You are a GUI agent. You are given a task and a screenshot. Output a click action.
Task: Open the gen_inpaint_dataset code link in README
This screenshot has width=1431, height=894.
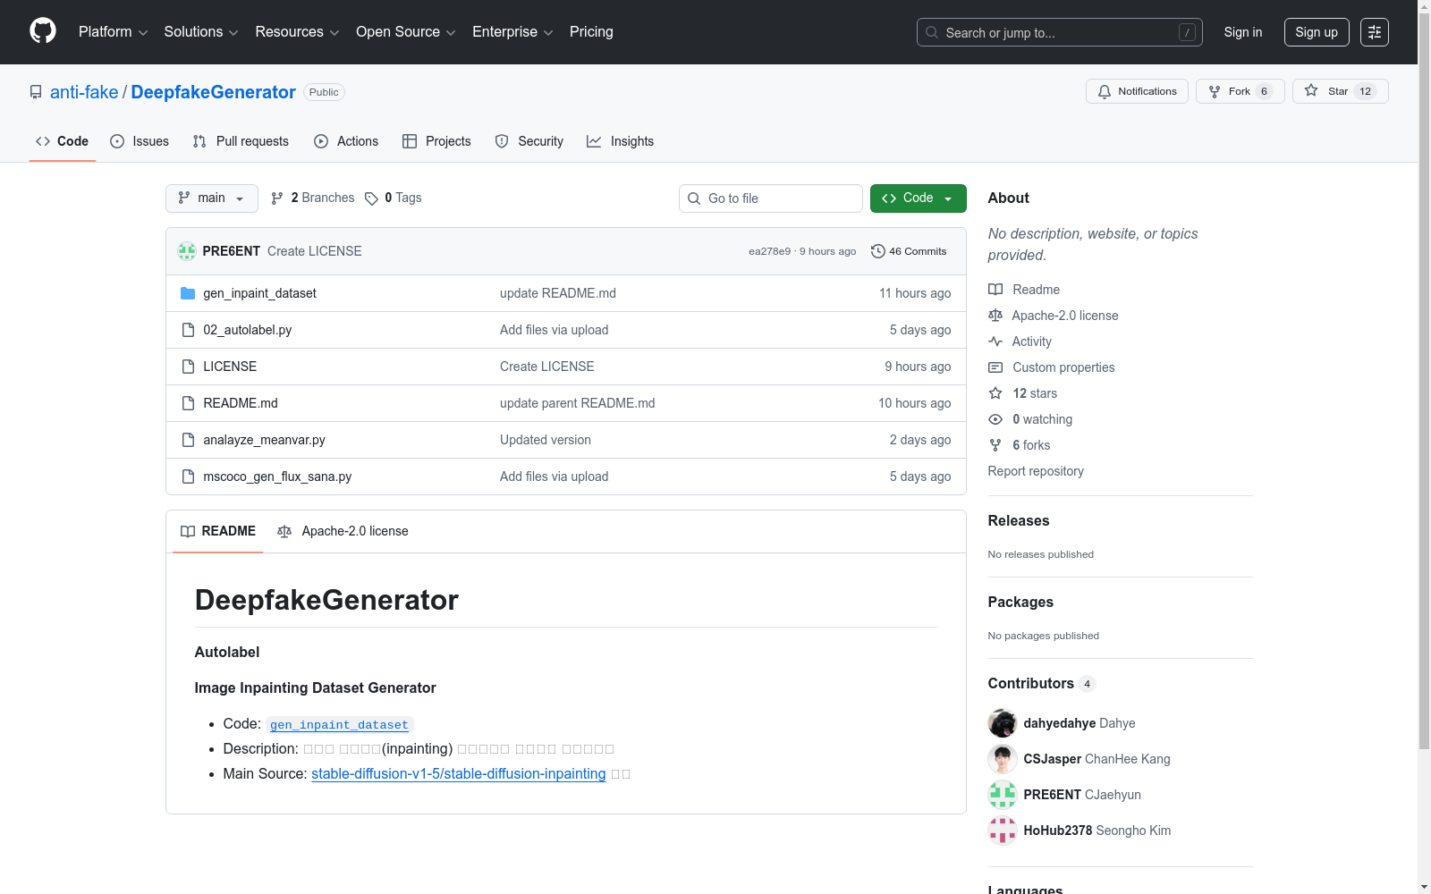point(339,725)
